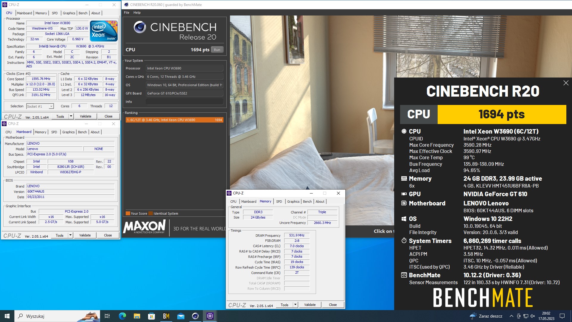Click Close in Memory CPU-Z window
Viewport: 572px width, 322px height.
[x=333, y=305]
